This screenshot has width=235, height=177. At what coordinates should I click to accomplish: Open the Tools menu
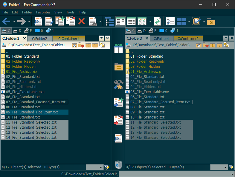[x=70, y=12]
